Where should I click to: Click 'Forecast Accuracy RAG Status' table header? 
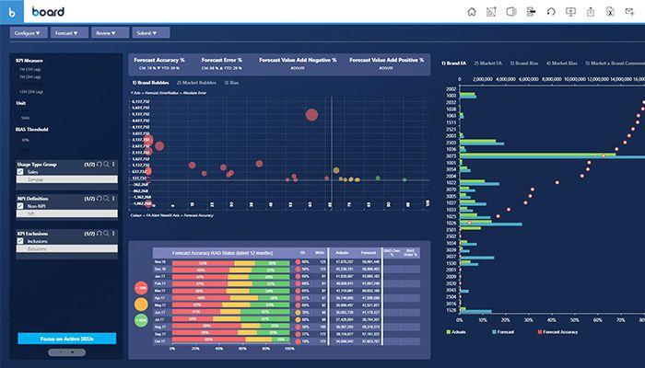(x=223, y=253)
